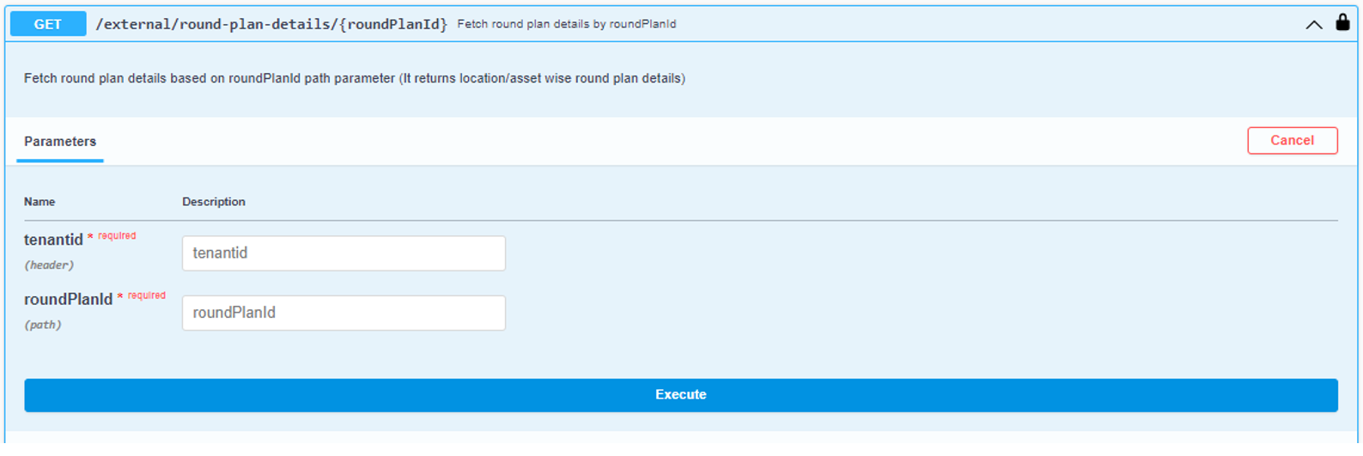This screenshot has width=1363, height=456.
Task: Focus the tenantid input field
Action: point(344,253)
